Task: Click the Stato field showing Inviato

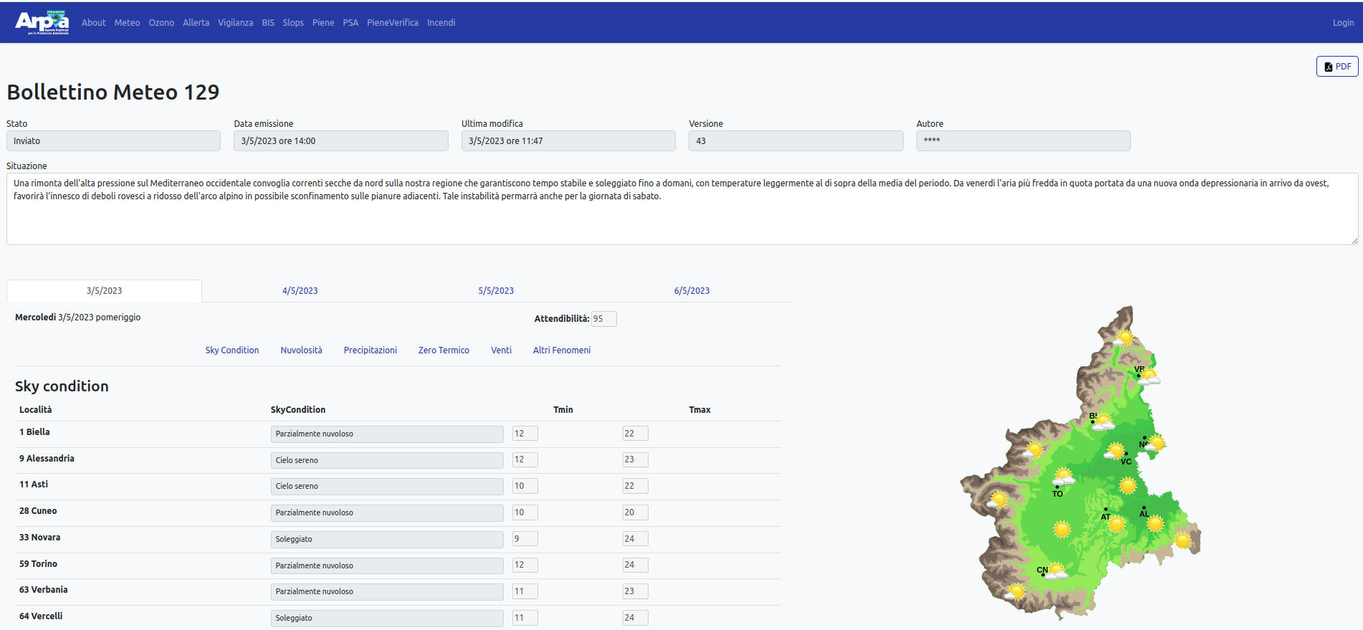Action: coord(113,141)
